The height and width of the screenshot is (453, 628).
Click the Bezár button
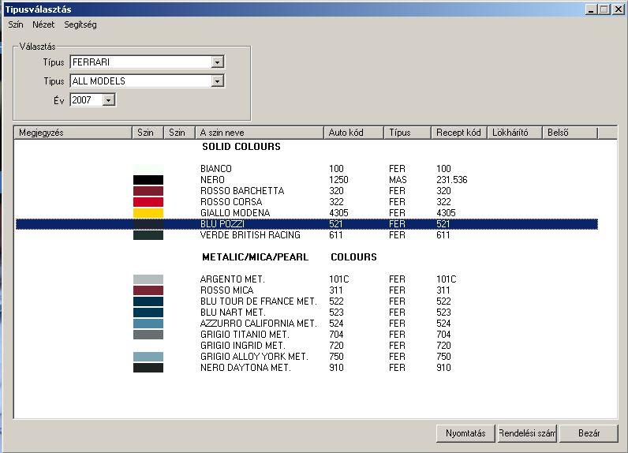(x=589, y=433)
